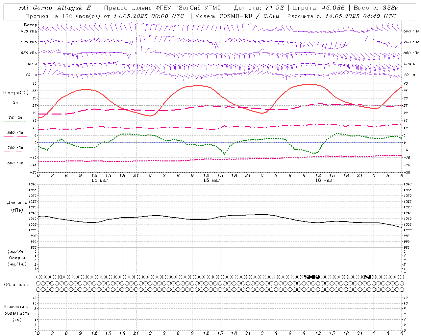The width and height of the screenshot is (421, 336).
Task: Click the Ветер label
Action: coord(30,25)
